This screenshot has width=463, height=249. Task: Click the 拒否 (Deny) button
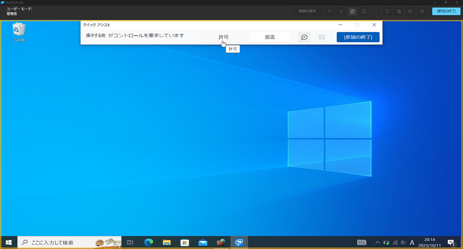pyautogui.click(x=270, y=37)
